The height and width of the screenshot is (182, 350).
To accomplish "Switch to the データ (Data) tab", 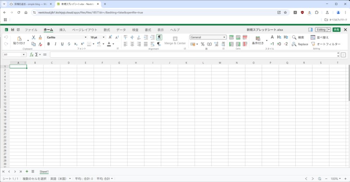I will 121,30.
